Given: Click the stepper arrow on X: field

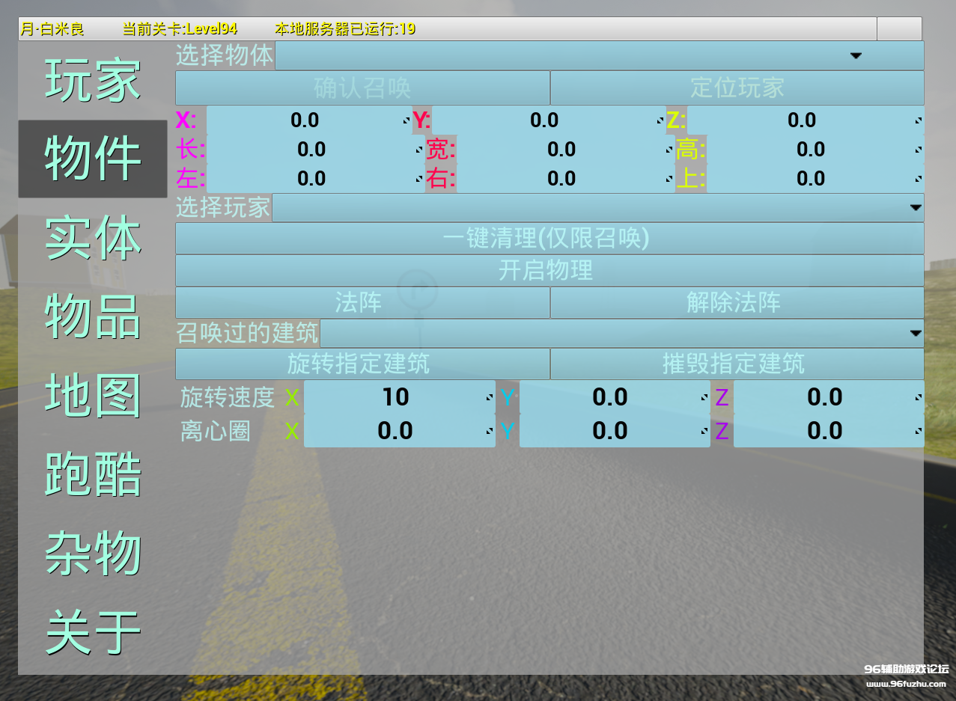Looking at the screenshot, I should click(x=407, y=120).
